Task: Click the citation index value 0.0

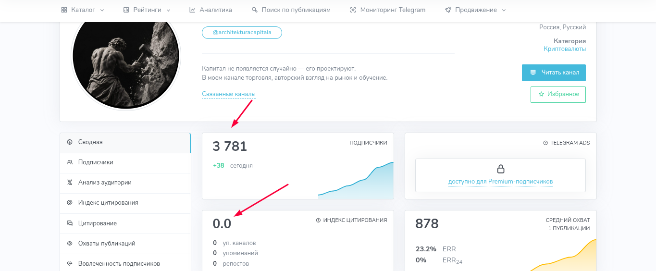Action: tap(222, 223)
